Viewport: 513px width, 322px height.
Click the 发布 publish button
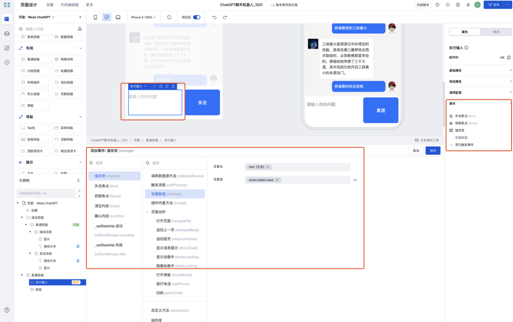point(494,5)
